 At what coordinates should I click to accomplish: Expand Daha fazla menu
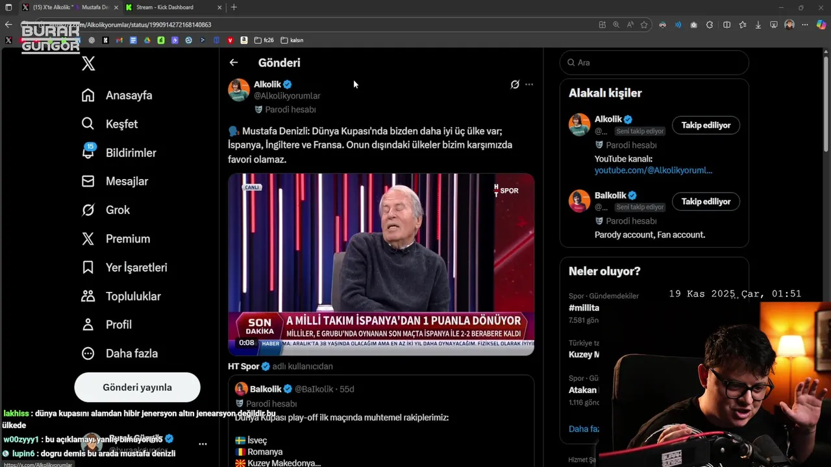tap(119, 353)
